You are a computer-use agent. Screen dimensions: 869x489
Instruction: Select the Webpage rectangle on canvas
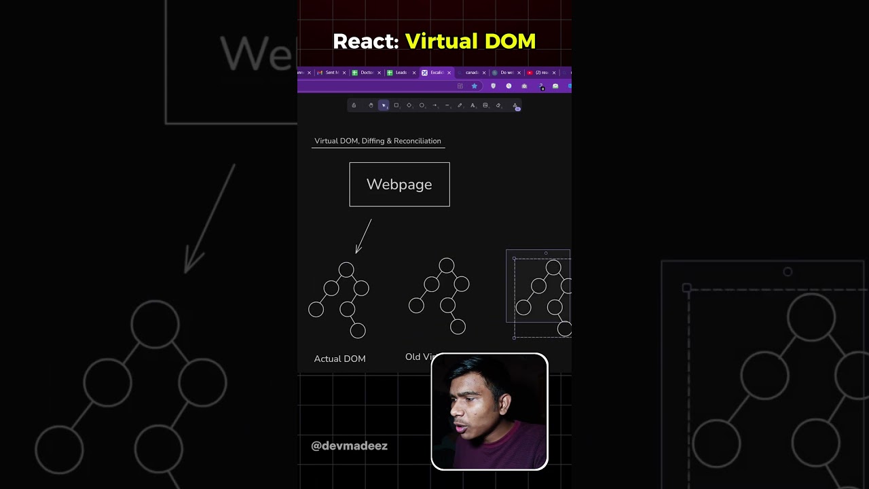pyautogui.click(x=399, y=184)
